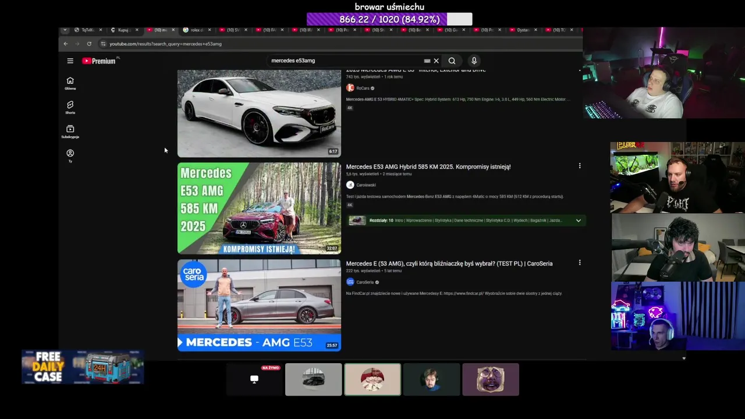This screenshot has height=419, width=745.
Task: Switch to the Dystans browser tab
Action: pyautogui.click(x=523, y=30)
